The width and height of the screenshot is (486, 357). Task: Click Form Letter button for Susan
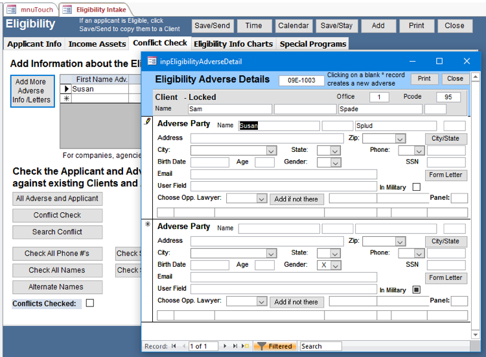point(445,175)
